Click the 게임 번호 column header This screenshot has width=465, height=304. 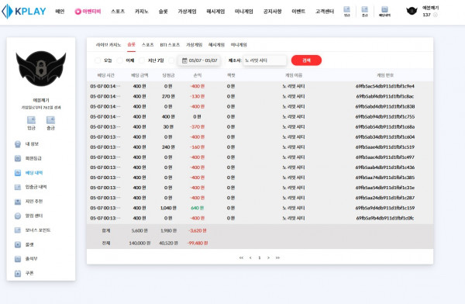point(385,75)
